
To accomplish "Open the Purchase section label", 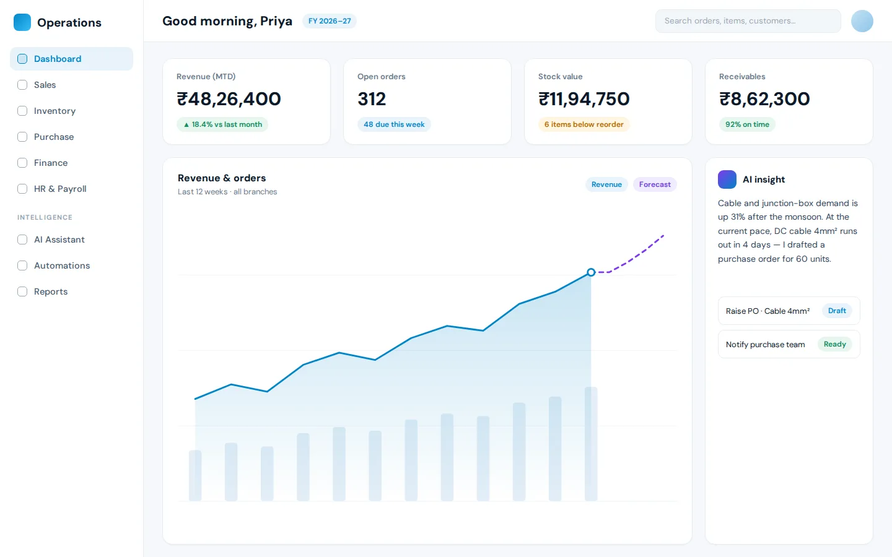I will (x=54, y=137).
